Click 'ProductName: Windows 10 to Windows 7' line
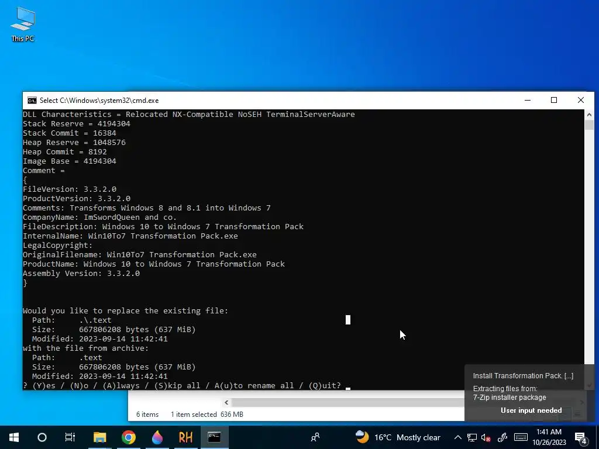Screen dimensions: 599x449 (x=154, y=264)
